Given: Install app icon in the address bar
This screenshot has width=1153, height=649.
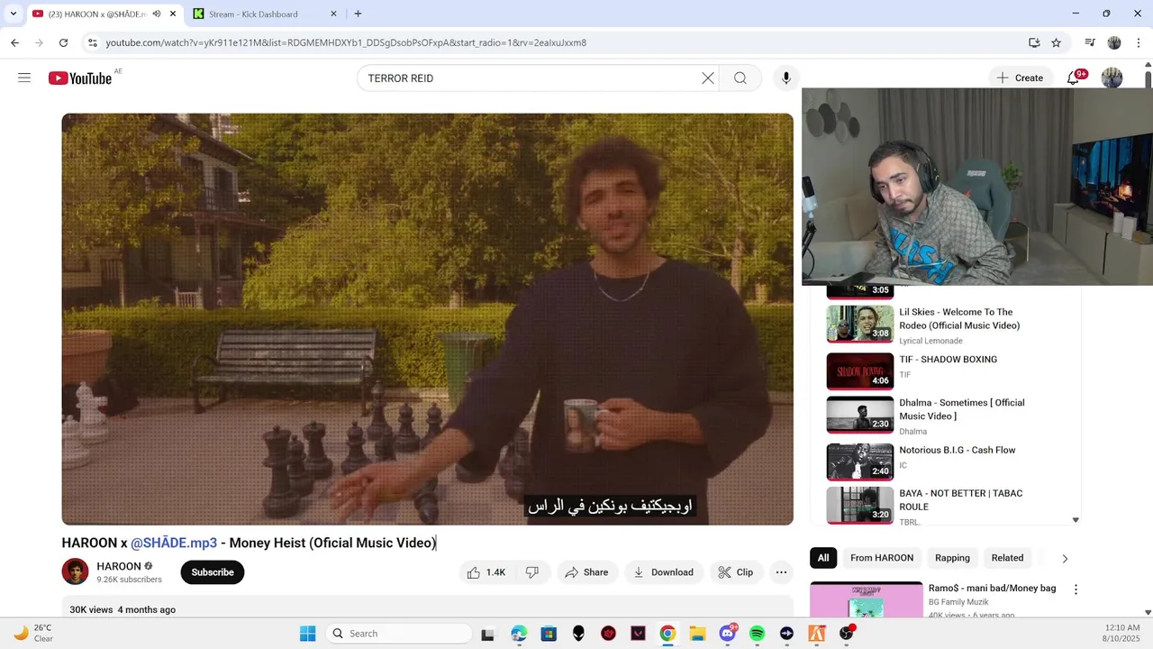Looking at the screenshot, I should click(1034, 42).
